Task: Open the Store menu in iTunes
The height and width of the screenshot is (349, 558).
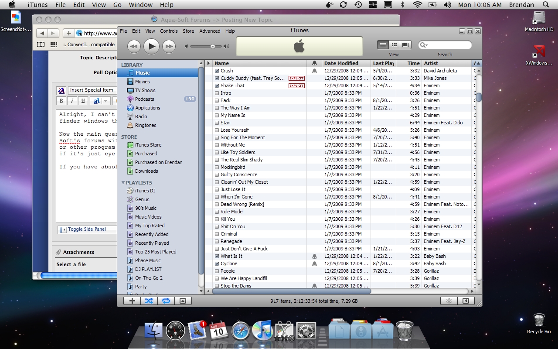Action: pyautogui.click(x=188, y=31)
